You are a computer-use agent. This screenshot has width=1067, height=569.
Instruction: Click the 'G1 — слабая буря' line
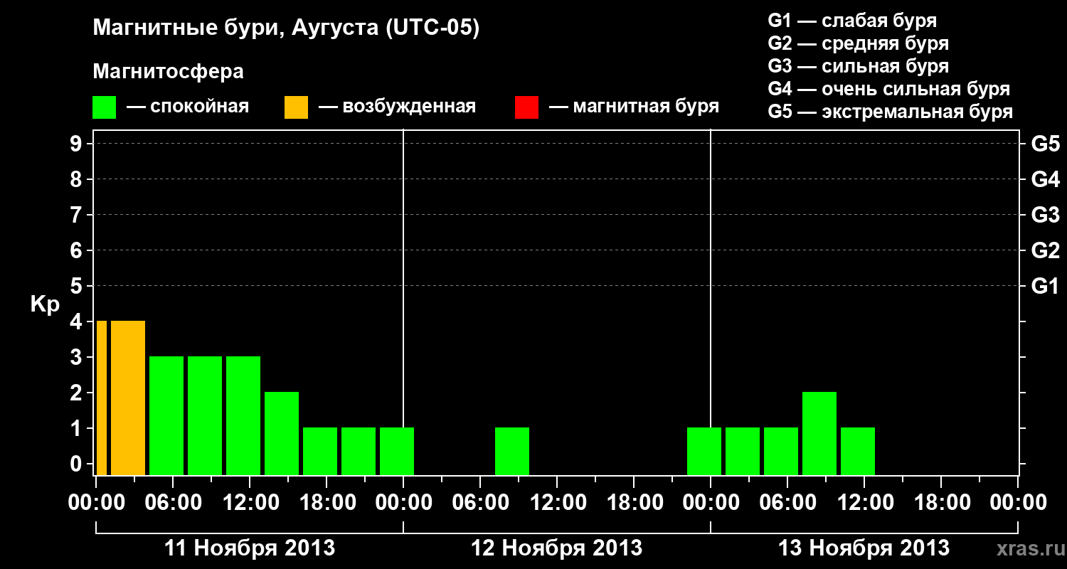pyautogui.click(x=852, y=20)
